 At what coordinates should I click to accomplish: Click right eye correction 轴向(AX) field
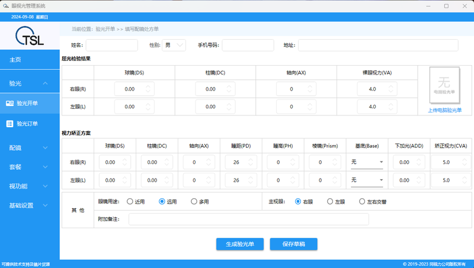click(x=199, y=162)
